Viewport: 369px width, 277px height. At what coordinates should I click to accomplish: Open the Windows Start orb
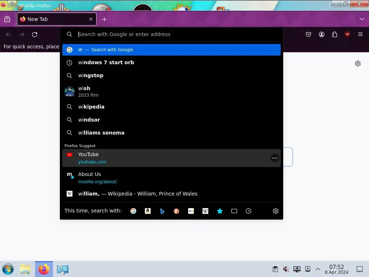[x=8, y=269]
